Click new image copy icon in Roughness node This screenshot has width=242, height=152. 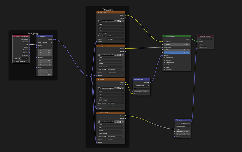point(118,55)
